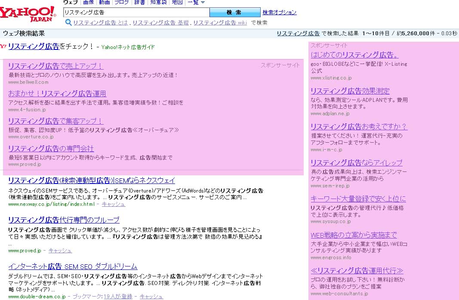Click the www.adplan.ne.jp URL text
This screenshot has width=459, height=300.
point(330,113)
